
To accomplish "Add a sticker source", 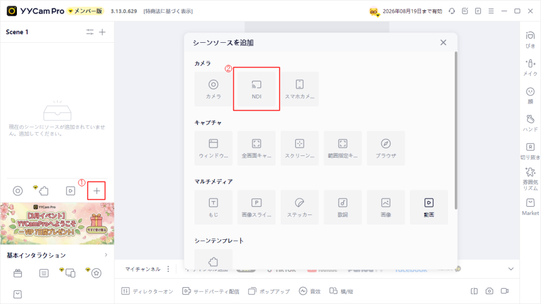I will pyautogui.click(x=300, y=207).
